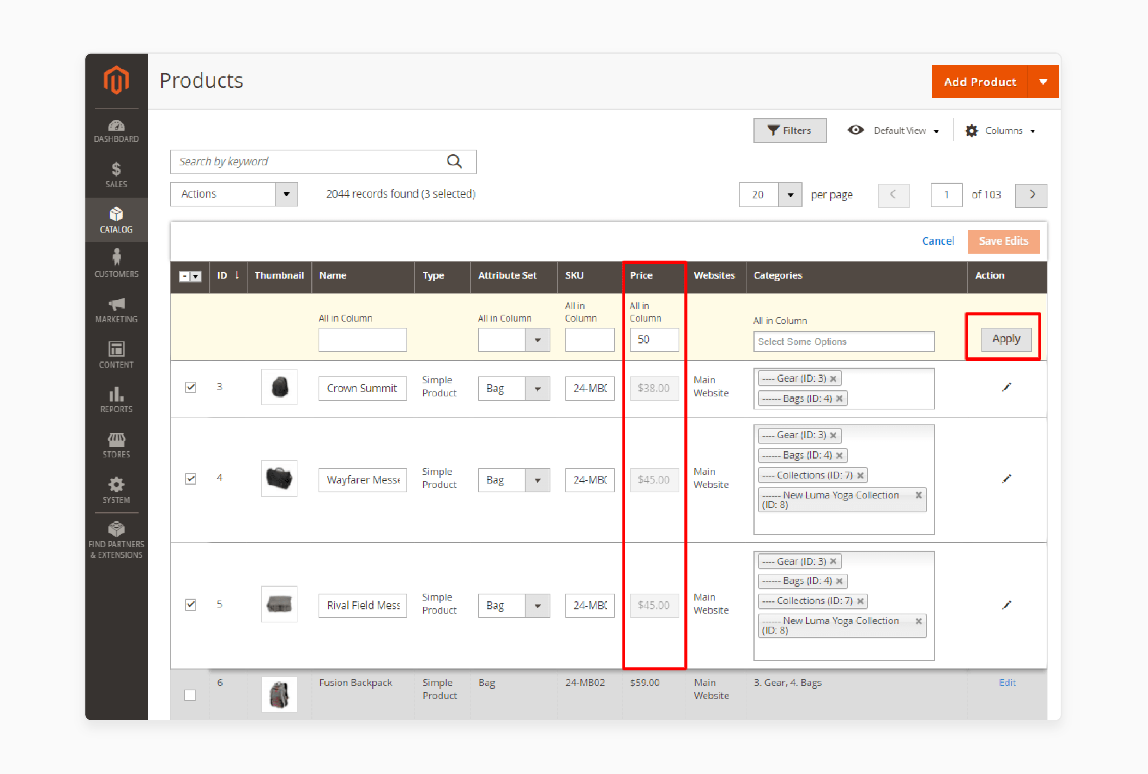Uncheck the checkbox for product ID 5
Screen dimensions: 1148x774
tap(191, 605)
